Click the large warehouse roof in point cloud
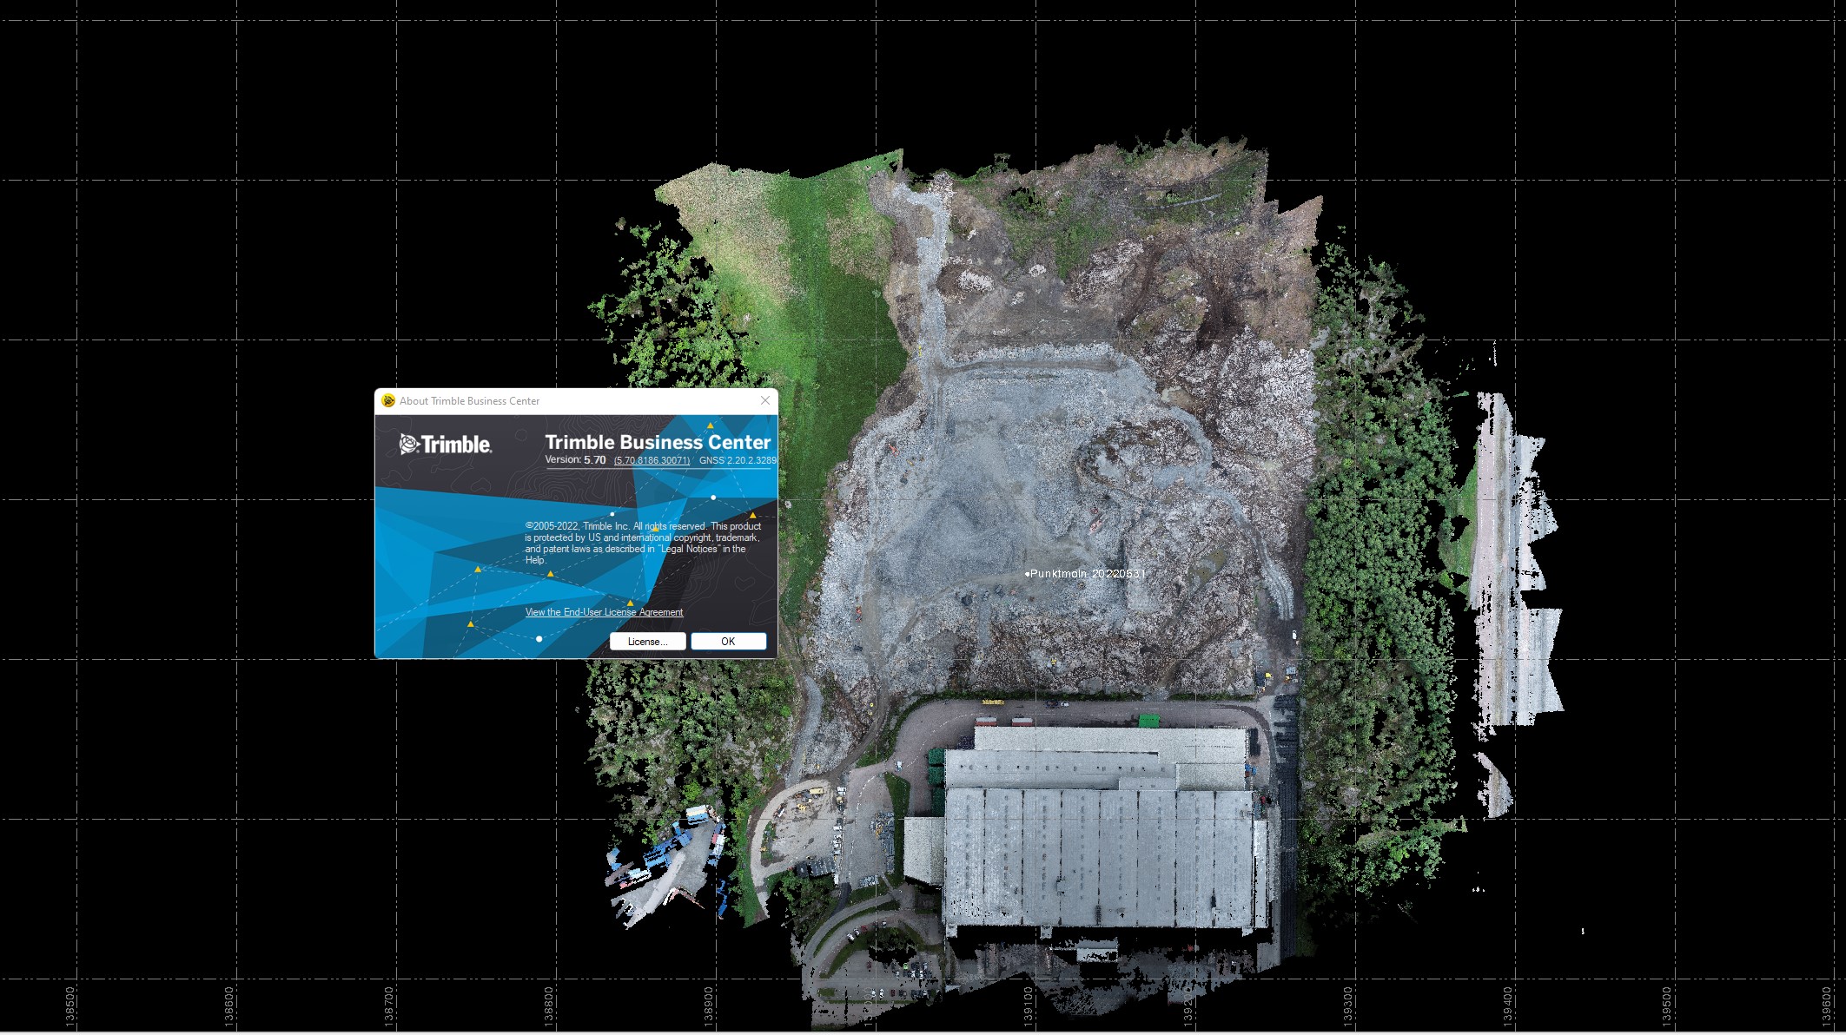 [x=1099, y=855]
